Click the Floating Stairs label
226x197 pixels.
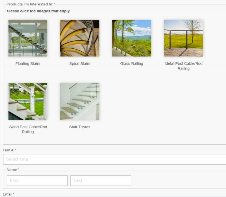pos(28,63)
